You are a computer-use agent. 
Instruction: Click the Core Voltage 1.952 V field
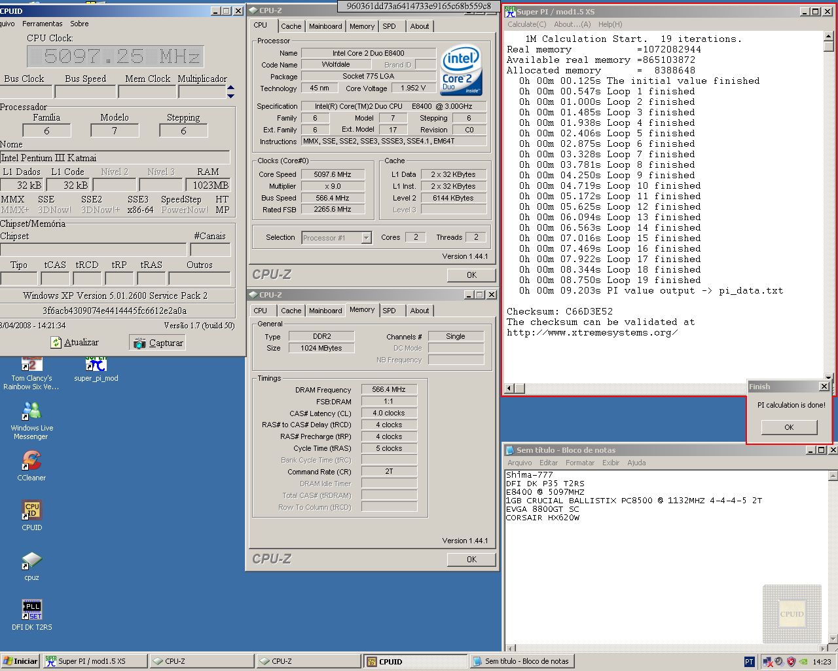tap(413, 88)
